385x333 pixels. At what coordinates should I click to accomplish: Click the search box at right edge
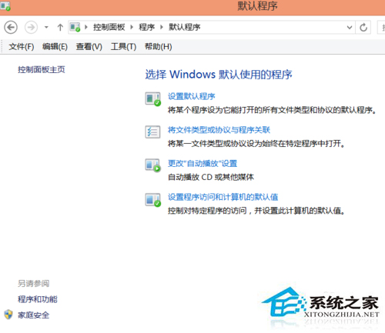point(381,27)
